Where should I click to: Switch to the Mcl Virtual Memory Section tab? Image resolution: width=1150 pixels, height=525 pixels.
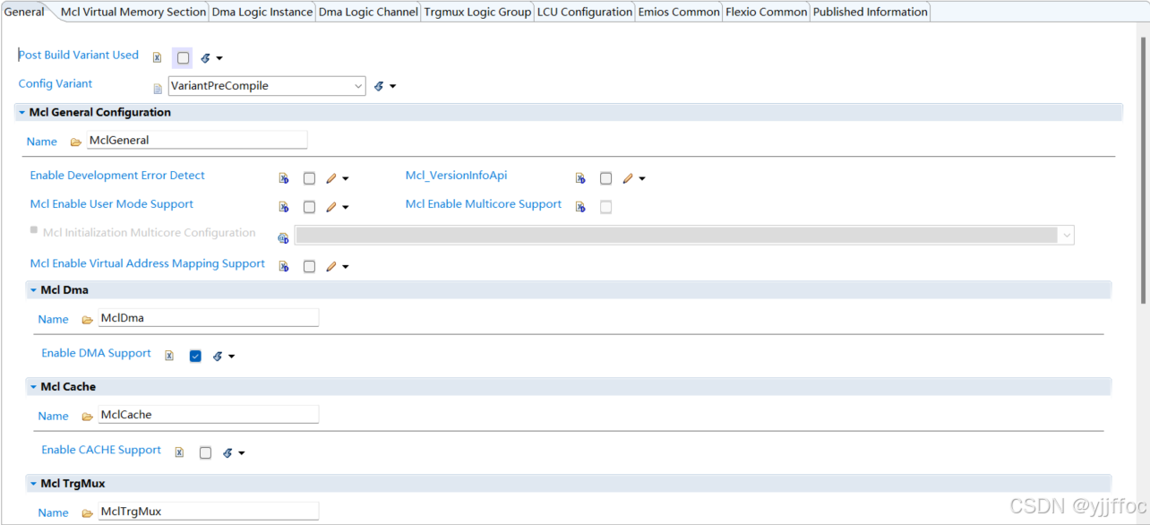tap(133, 12)
